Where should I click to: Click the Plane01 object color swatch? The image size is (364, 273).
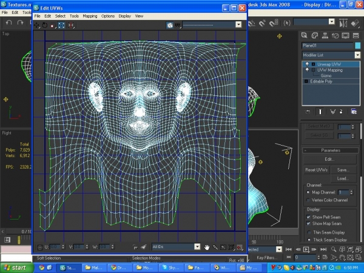tap(358, 45)
